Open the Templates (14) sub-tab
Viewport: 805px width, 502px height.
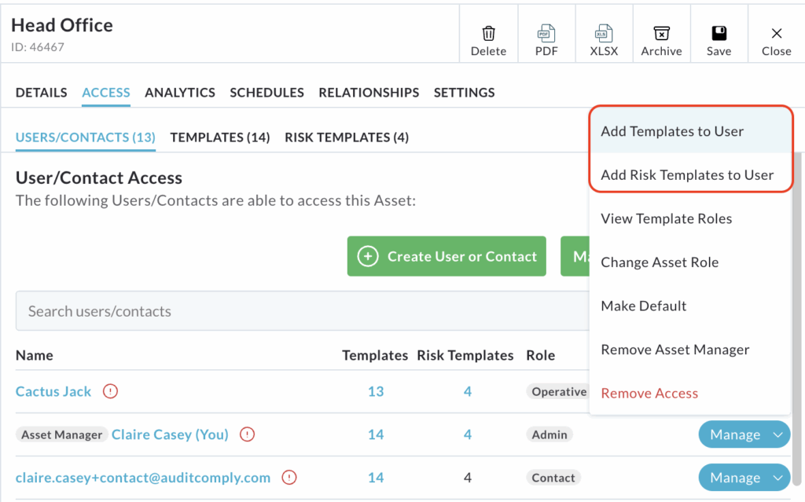[x=220, y=137]
